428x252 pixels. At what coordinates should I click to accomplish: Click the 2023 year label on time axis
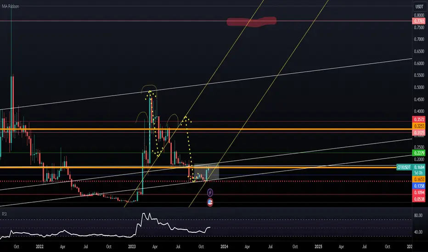(x=132, y=247)
